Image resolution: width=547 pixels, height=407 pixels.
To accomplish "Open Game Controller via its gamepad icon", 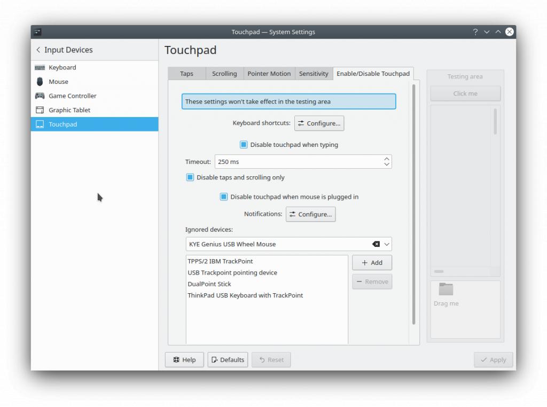I will (40, 96).
